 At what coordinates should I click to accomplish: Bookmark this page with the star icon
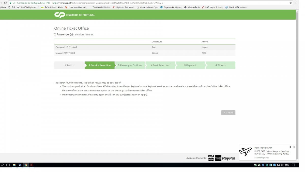291,3
